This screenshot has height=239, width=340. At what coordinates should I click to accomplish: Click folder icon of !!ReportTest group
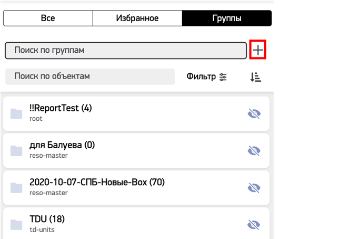(x=16, y=113)
